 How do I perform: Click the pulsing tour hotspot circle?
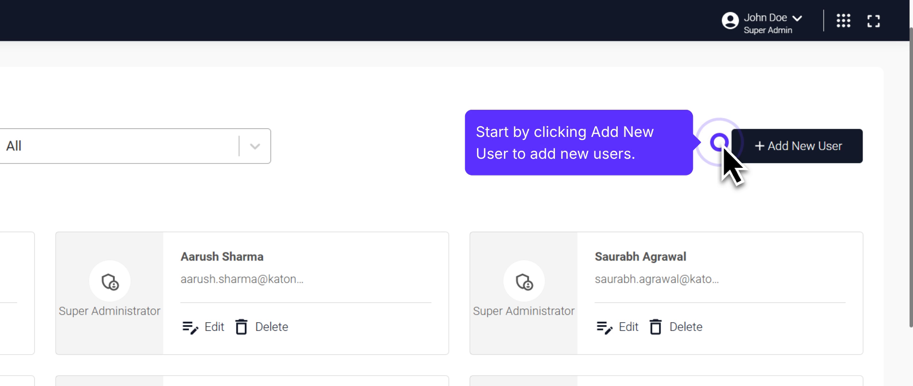[719, 142]
